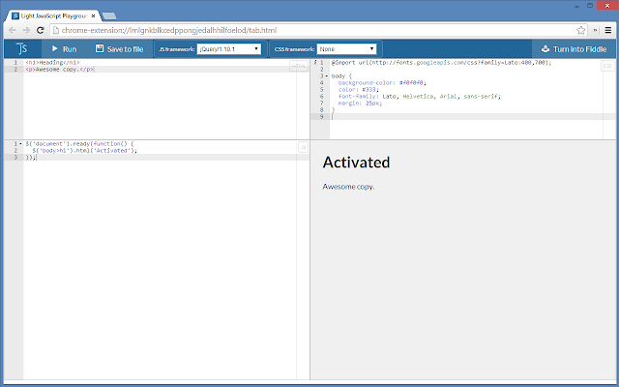Viewport: 619px width, 387px height.
Task: Click the play triangle icon on Run
Action: 55,48
